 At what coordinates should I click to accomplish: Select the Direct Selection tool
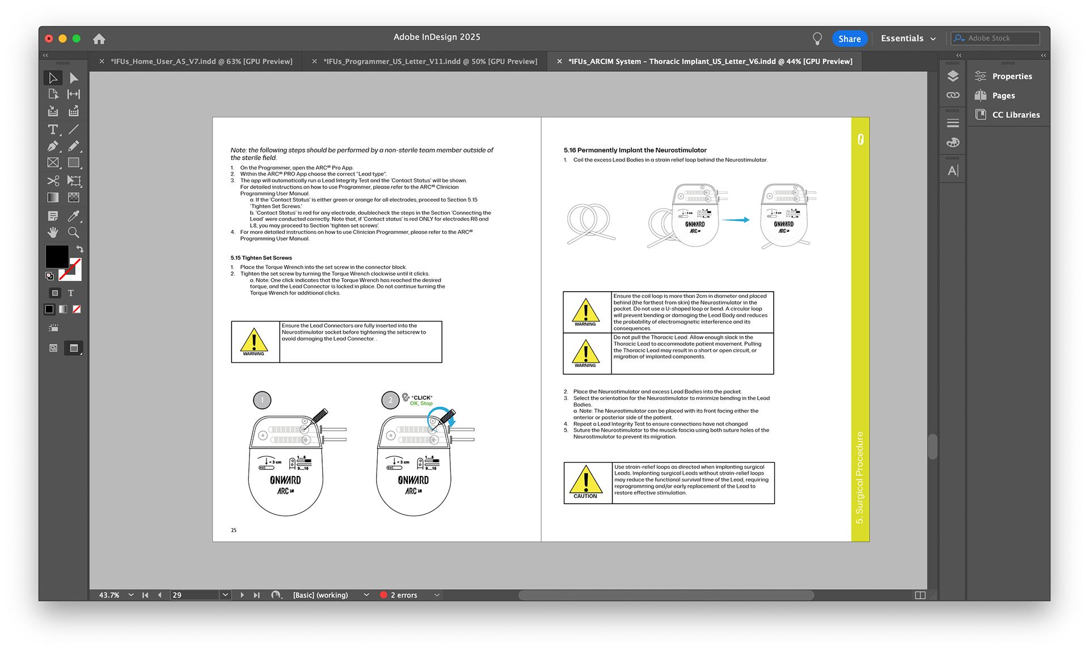click(74, 78)
